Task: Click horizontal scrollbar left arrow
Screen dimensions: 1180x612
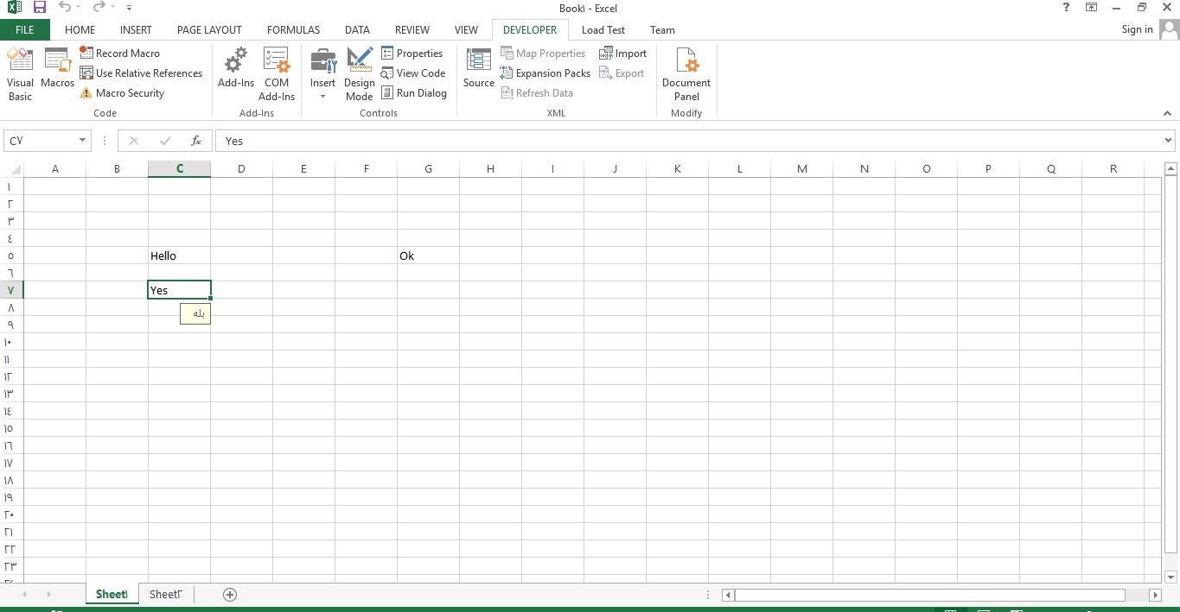Action: coord(729,595)
